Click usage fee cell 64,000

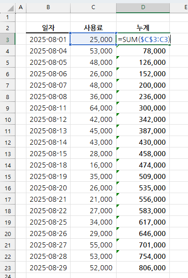click(x=93, y=108)
